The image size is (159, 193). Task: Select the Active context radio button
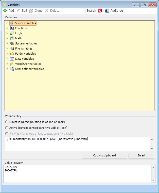coord(7,128)
